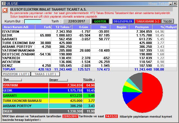
Task: Click gray DIGER legend bar
Action: click(25, 111)
